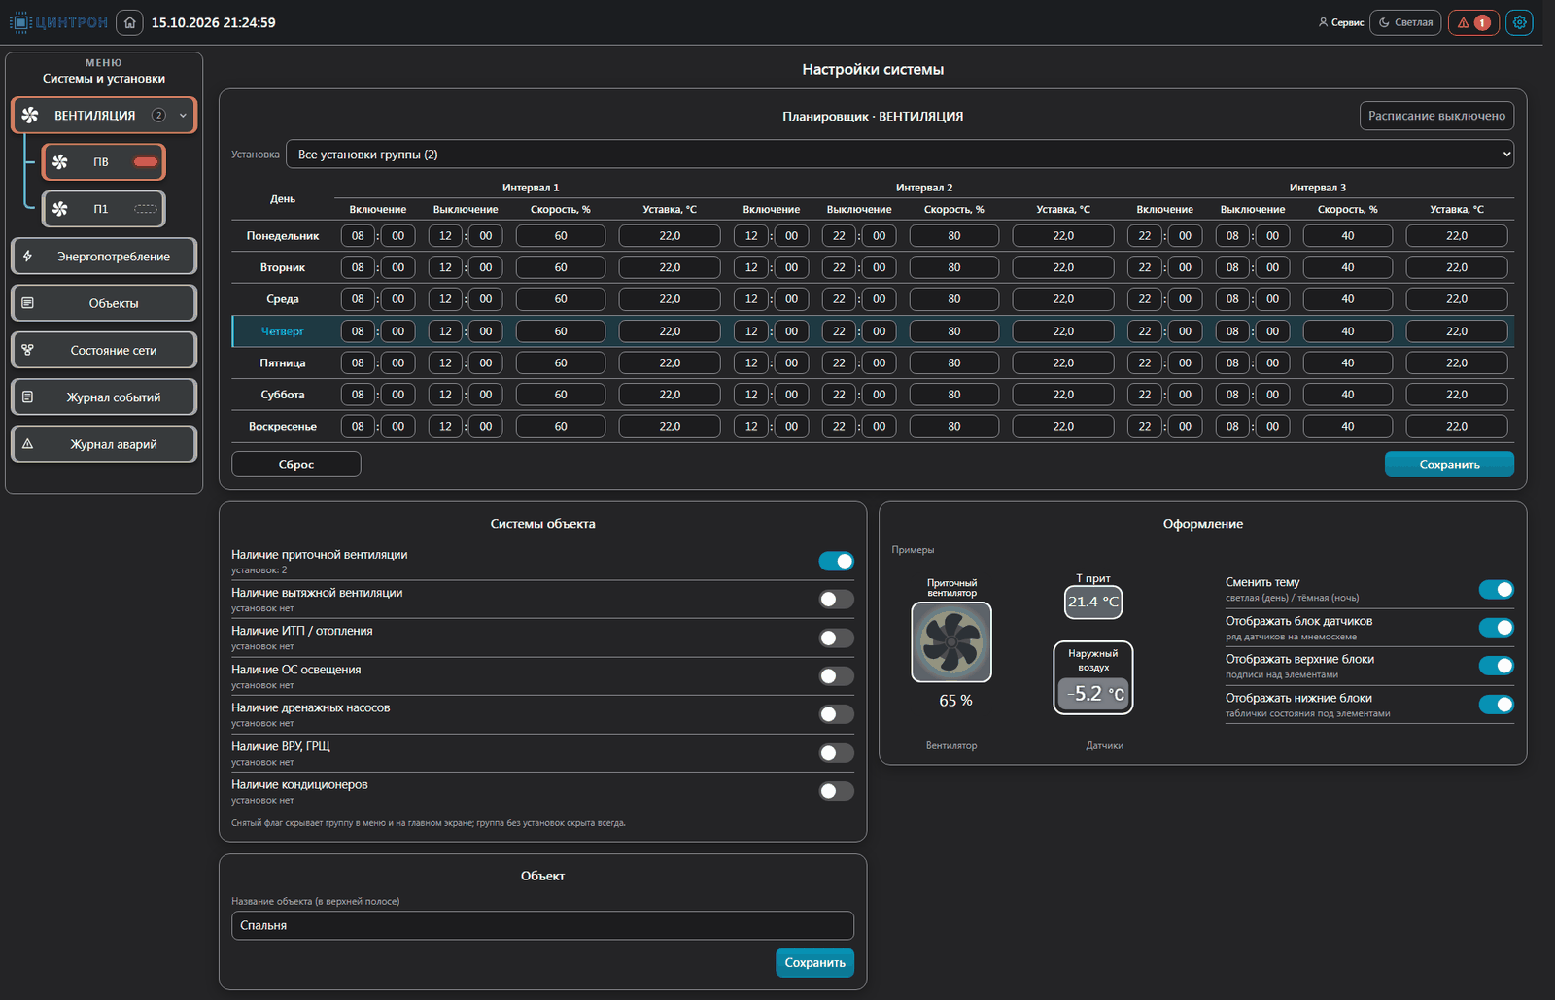Save the scheduler with the Сохранить button
The width and height of the screenshot is (1555, 1000).
click(1449, 465)
